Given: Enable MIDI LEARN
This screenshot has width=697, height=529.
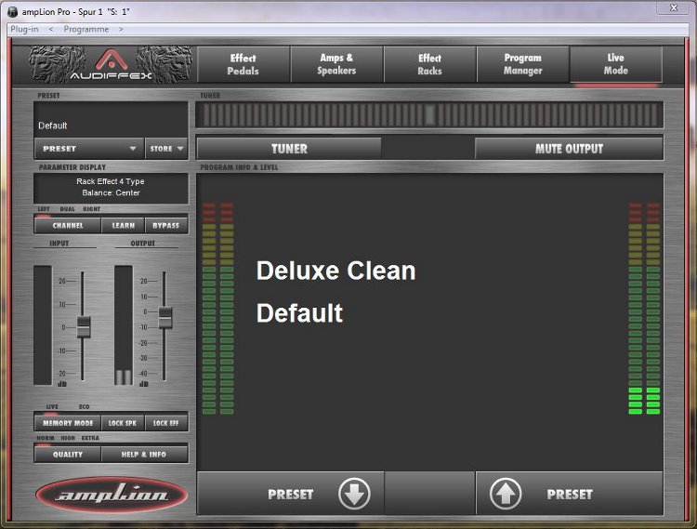Looking at the screenshot, I should pos(123,225).
